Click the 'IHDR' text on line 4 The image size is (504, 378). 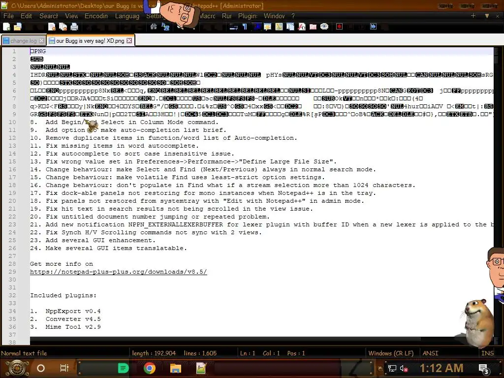coord(38,75)
